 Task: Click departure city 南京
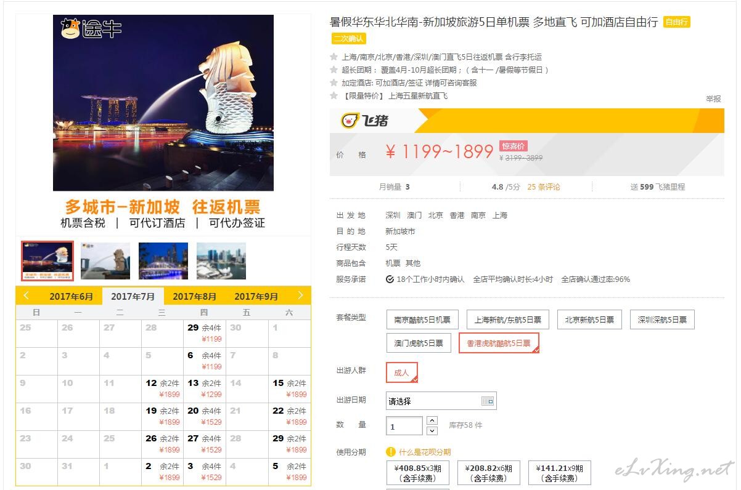pos(478,215)
